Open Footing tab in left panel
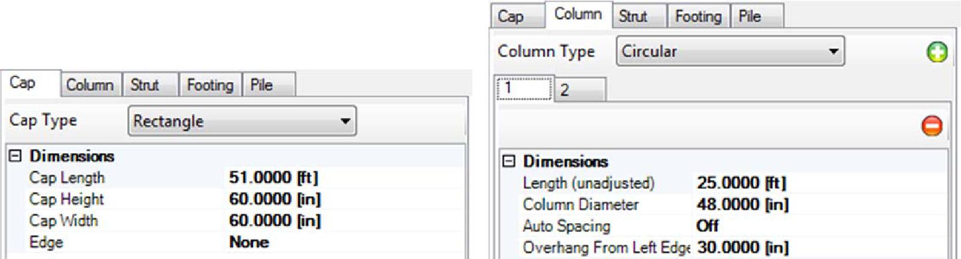This screenshot has width=961, height=259. point(210,85)
